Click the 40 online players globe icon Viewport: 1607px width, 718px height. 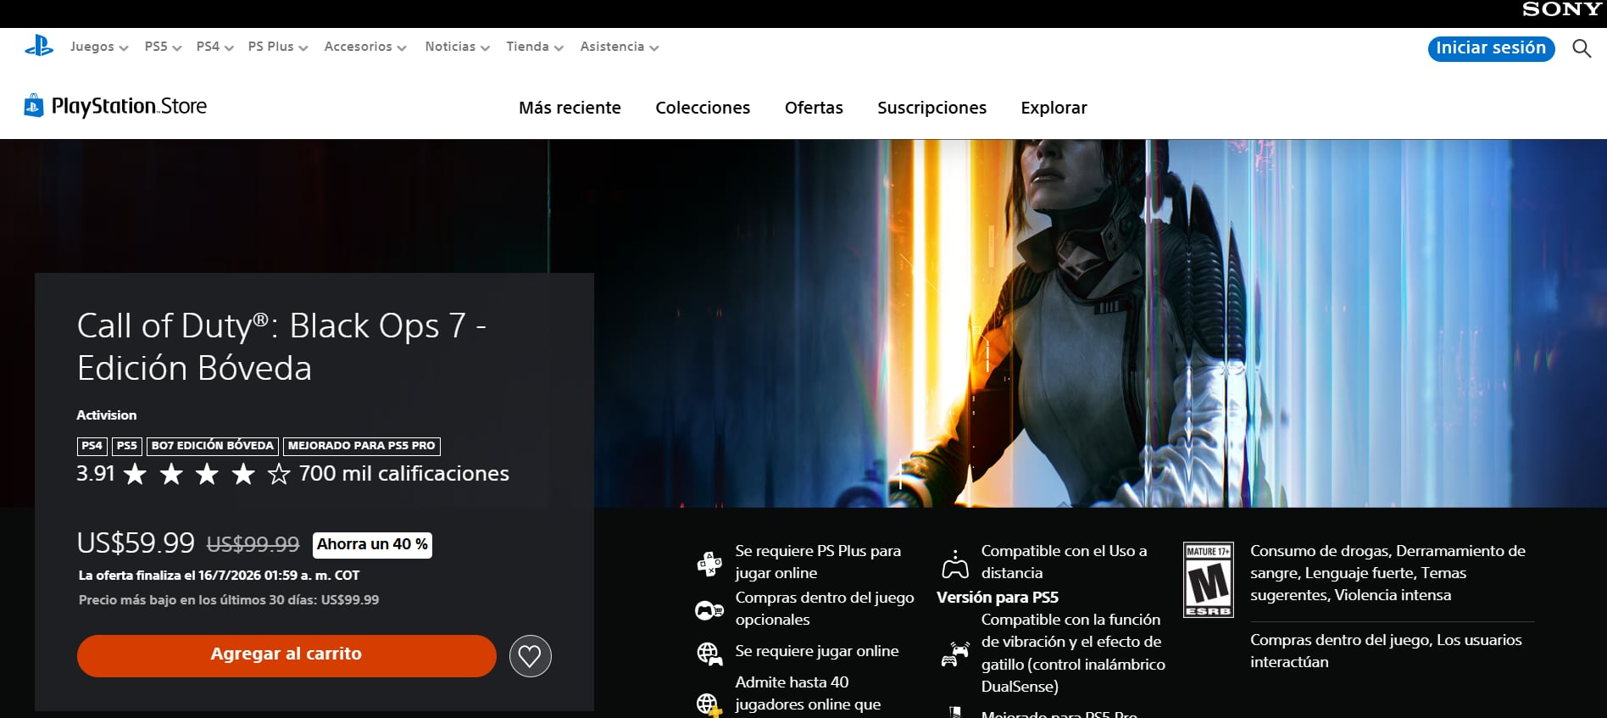709,704
